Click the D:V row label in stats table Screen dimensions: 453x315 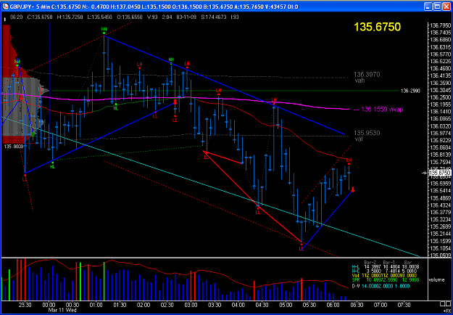[x=356, y=286]
